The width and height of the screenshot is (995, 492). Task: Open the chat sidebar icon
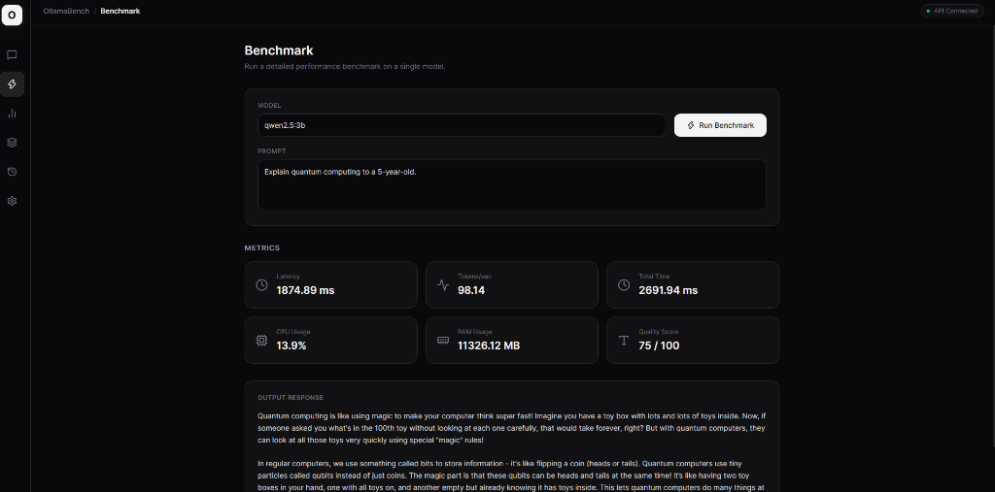pos(12,55)
